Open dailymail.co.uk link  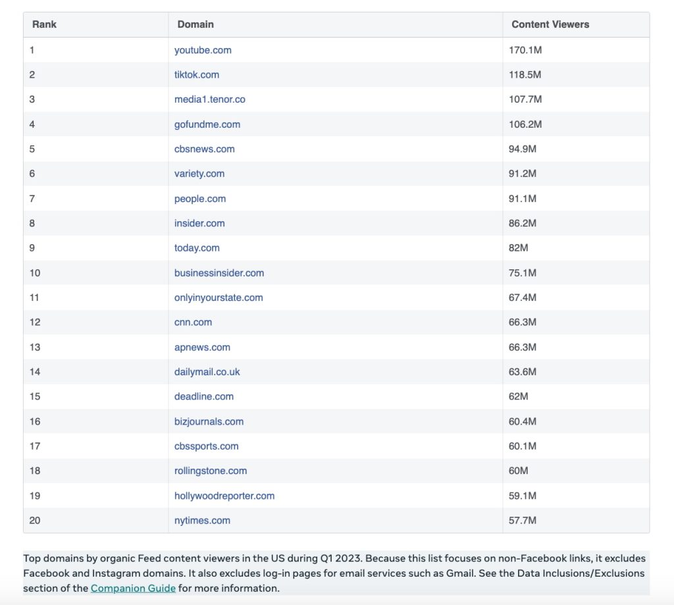tap(207, 371)
